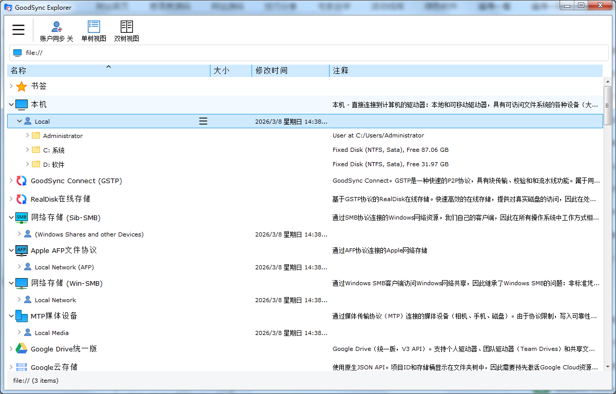Switch to single tree view (单树视图)
This screenshot has width=616, height=394.
(93, 27)
